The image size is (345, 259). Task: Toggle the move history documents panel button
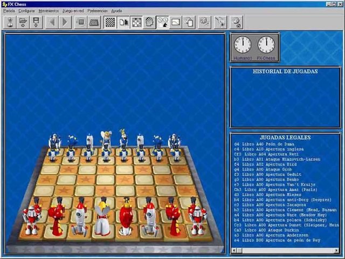tap(123, 22)
